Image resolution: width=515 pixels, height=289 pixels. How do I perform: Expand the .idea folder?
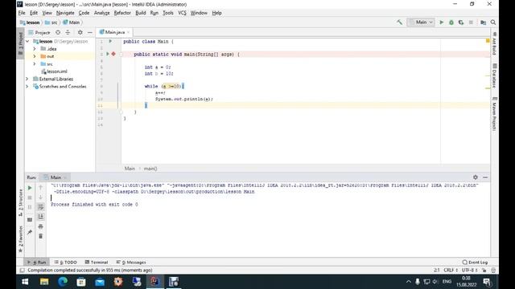pos(35,49)
